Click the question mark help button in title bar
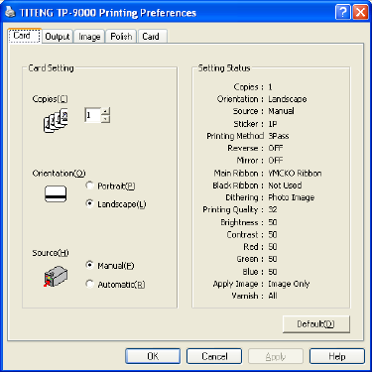The image size is (372, 372). coord(343,13)
